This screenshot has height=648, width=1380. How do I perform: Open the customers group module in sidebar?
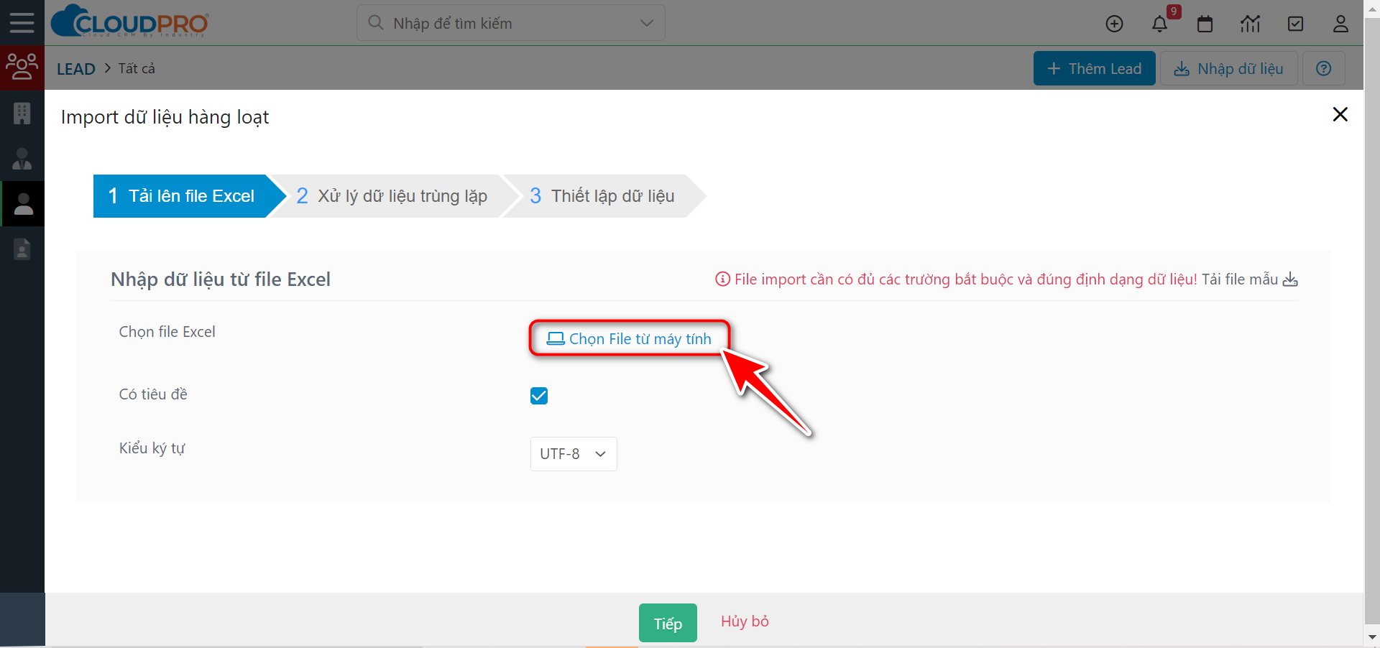pos(22,67)
